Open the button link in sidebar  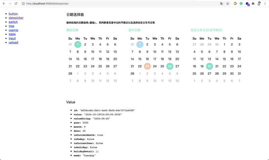pyautogui.click(x=13, y=14)
